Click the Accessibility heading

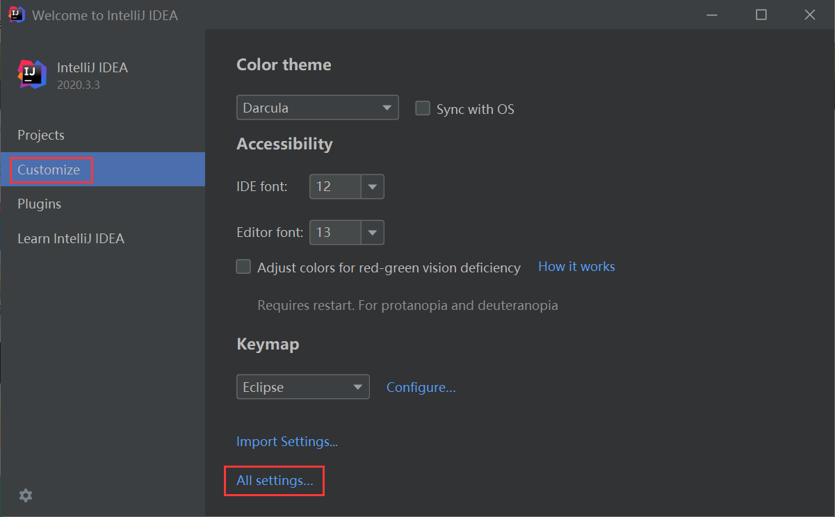[x=284, y=144]
